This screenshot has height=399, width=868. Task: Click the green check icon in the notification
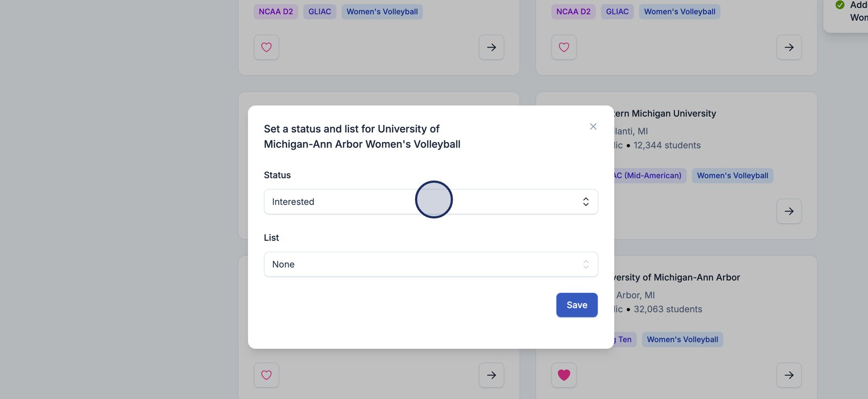(x=840, y=5)
